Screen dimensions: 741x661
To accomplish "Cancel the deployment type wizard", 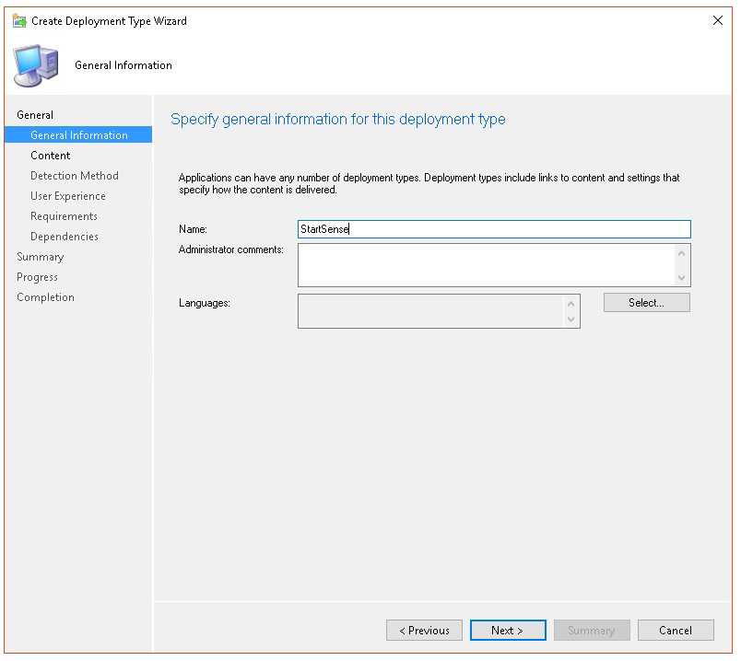I will coord(676,631).
